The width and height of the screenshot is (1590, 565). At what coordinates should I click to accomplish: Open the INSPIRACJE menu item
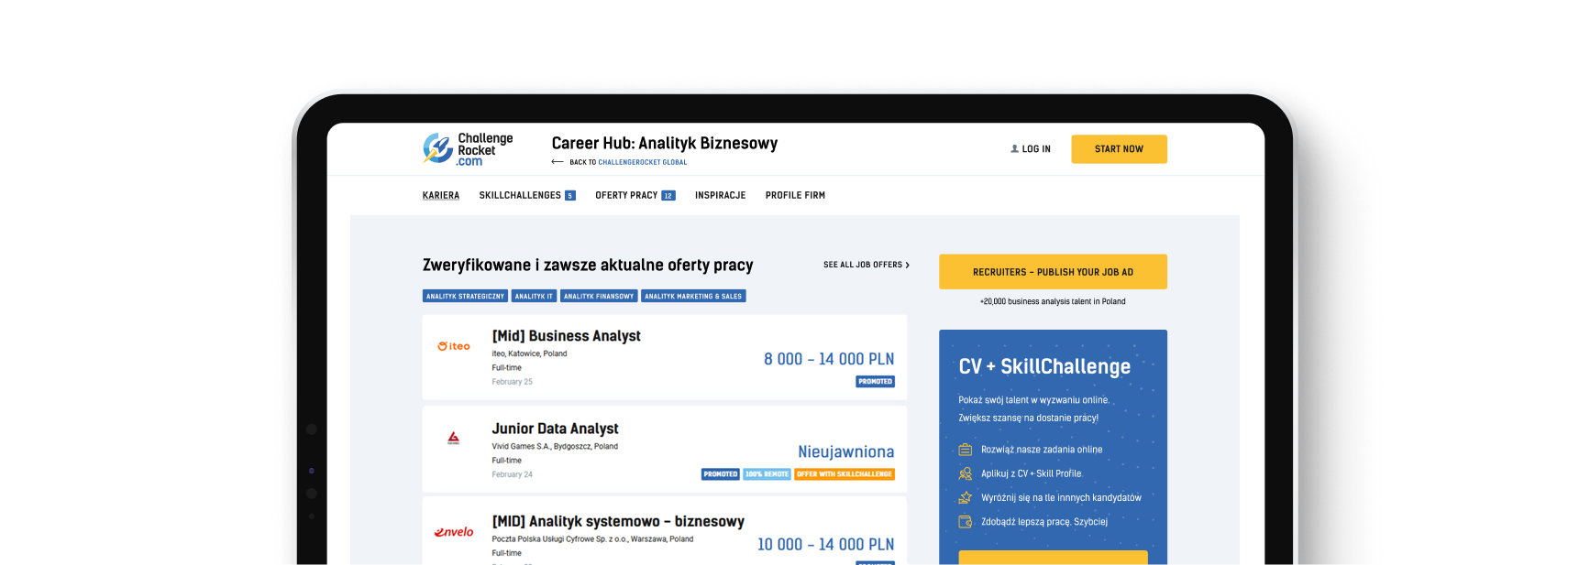click(720, 196)
